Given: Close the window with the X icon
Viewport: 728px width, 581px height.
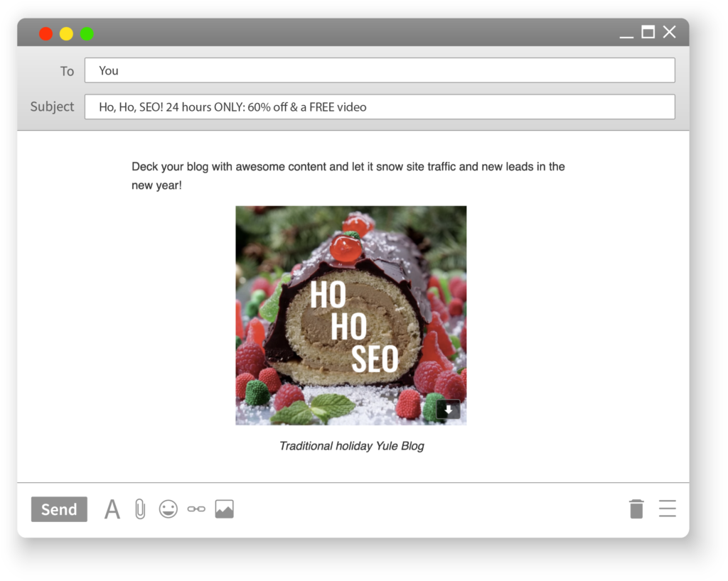Looking at the screenshot, I should coord(669,32).
